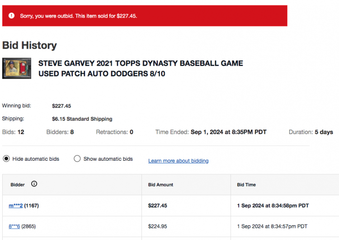
Task: Open the Learn more about bidding link
Action: pos(179,161)
